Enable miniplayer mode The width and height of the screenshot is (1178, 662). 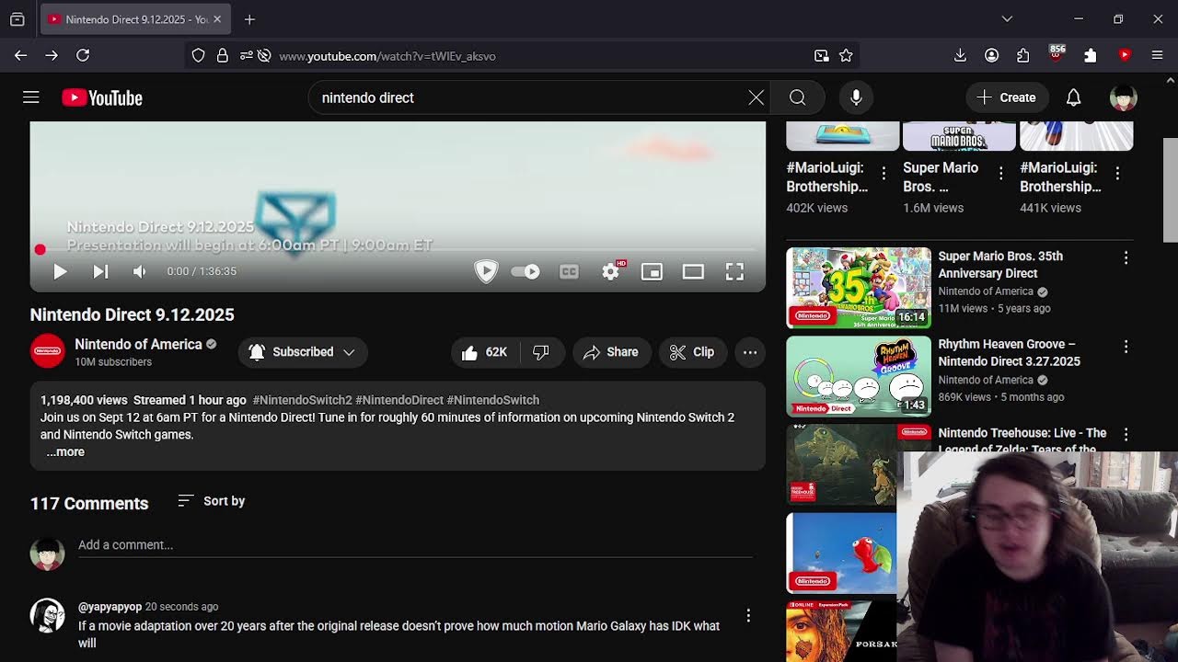pos(652,271)
